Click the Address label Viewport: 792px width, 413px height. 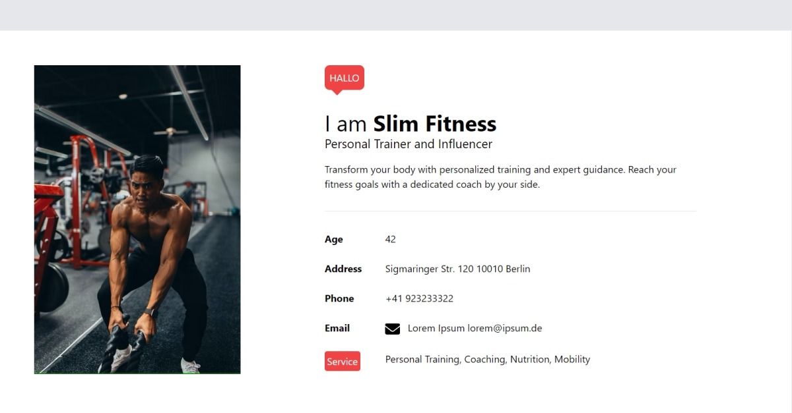pos(343,269)
